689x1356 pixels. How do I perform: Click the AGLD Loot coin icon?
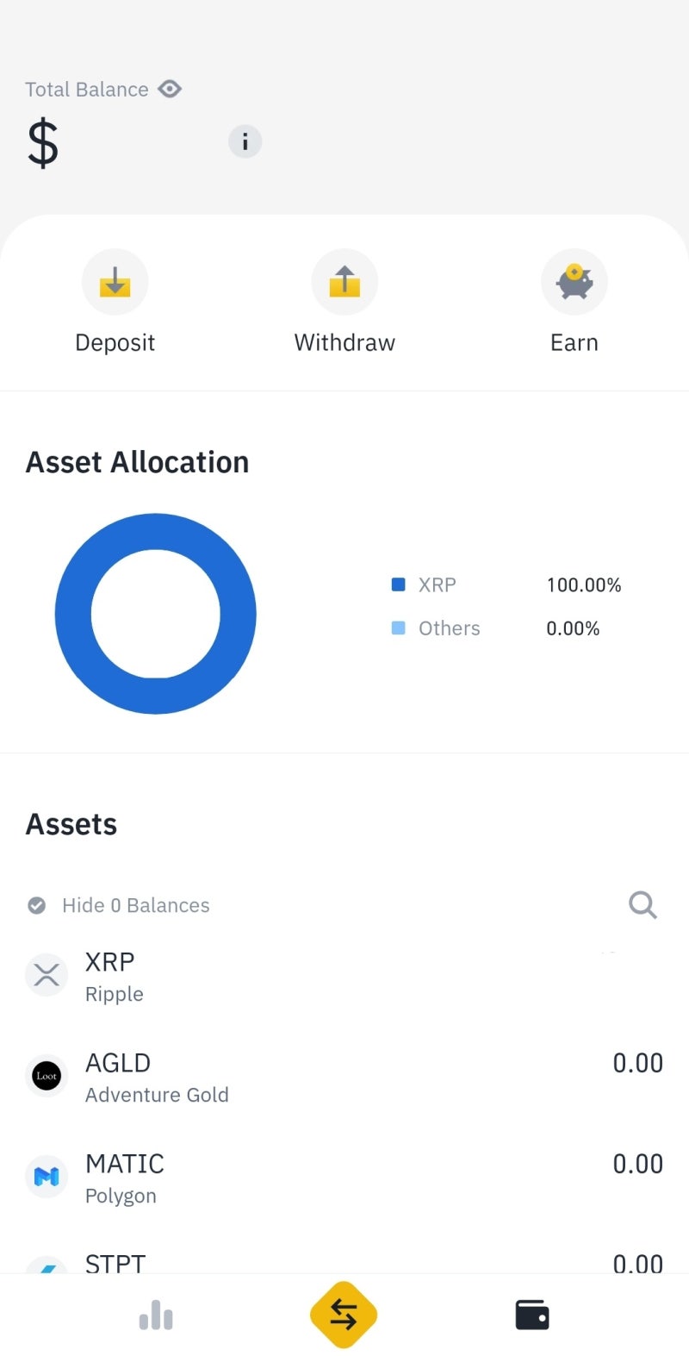click(47, 1076)
